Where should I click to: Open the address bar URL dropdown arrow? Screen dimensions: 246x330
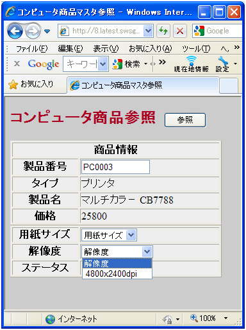tap(148, 31)
